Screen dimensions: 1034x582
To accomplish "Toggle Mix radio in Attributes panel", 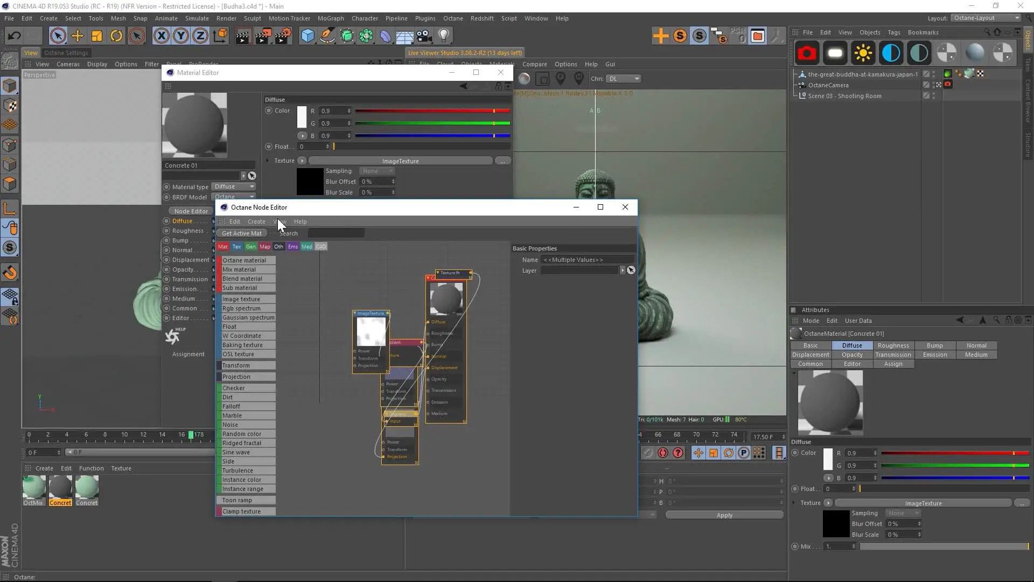I will [795, 546].
